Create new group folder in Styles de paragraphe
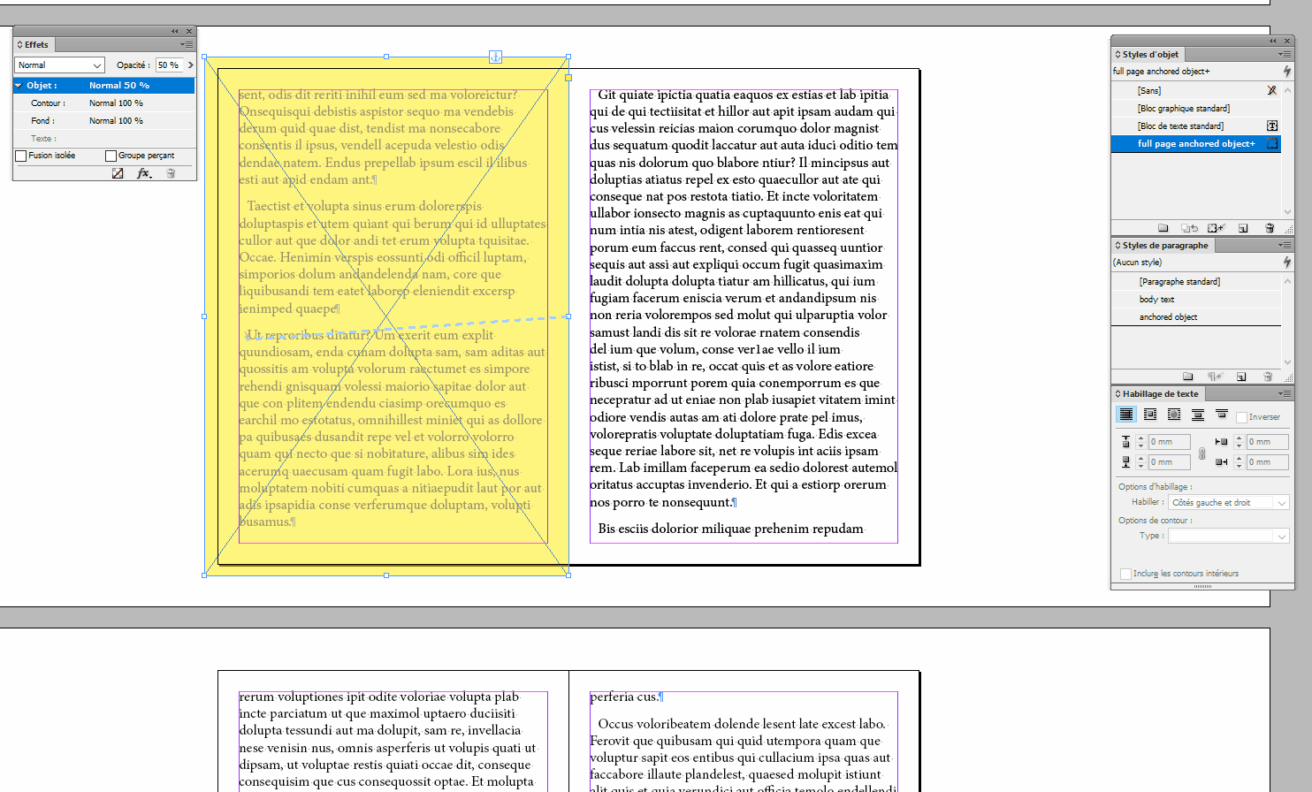 (x=1188, y=377)
